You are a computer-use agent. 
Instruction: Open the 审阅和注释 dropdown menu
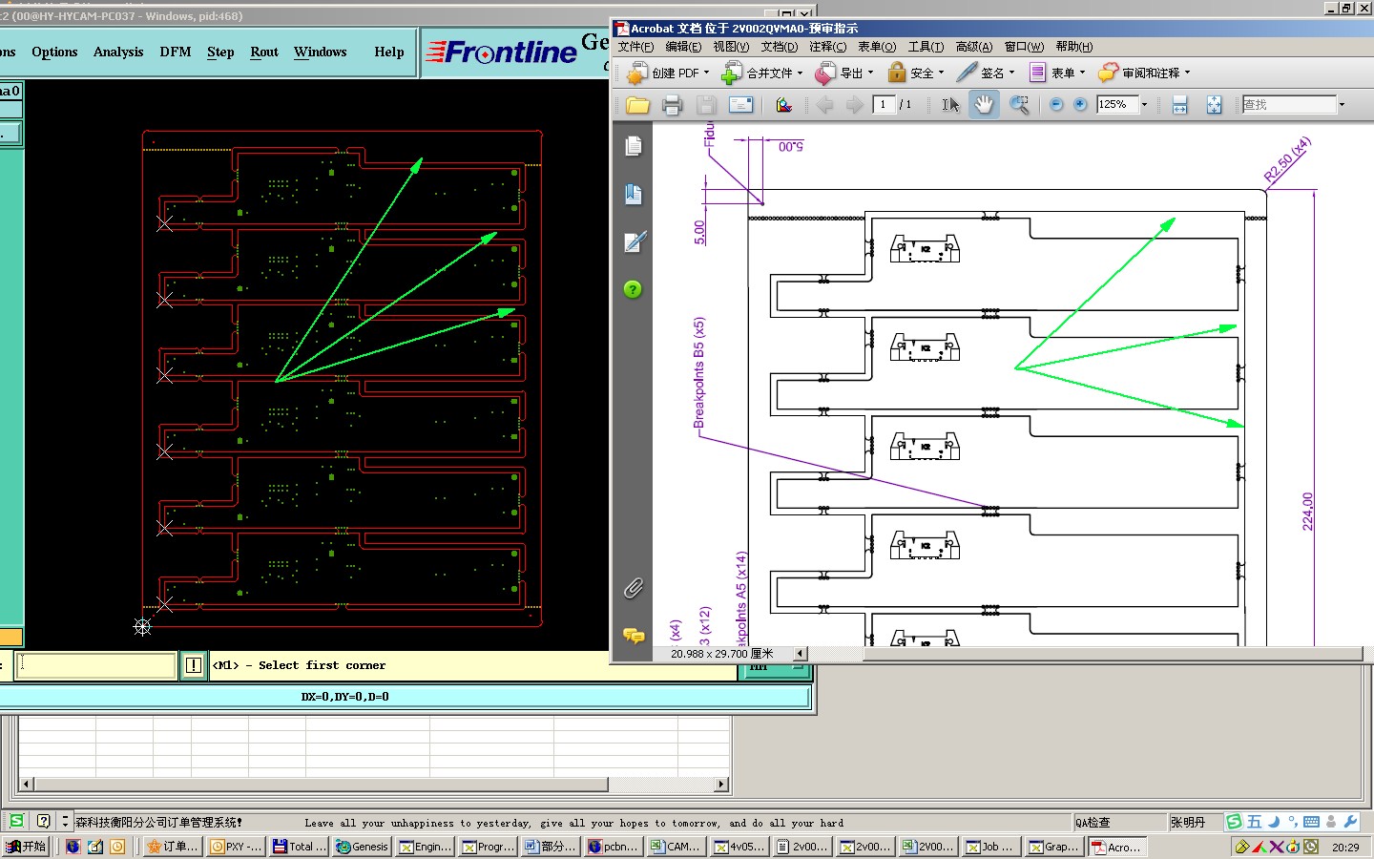[x=1187, y=73]
